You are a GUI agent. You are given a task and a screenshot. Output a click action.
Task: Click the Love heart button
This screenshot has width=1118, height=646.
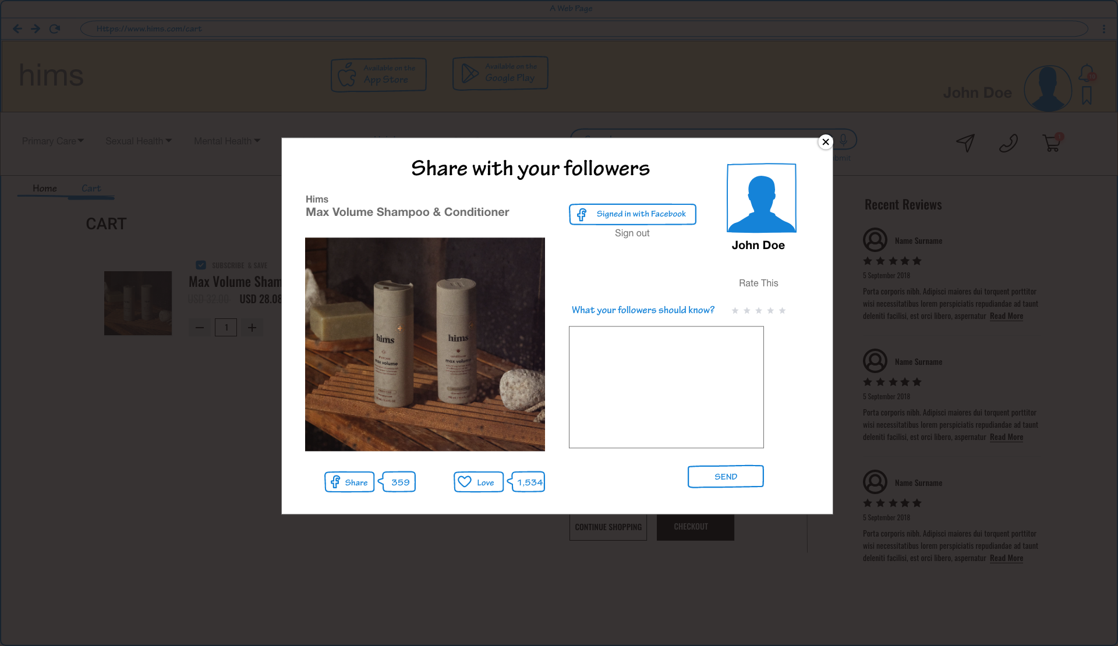click(479, 482)
